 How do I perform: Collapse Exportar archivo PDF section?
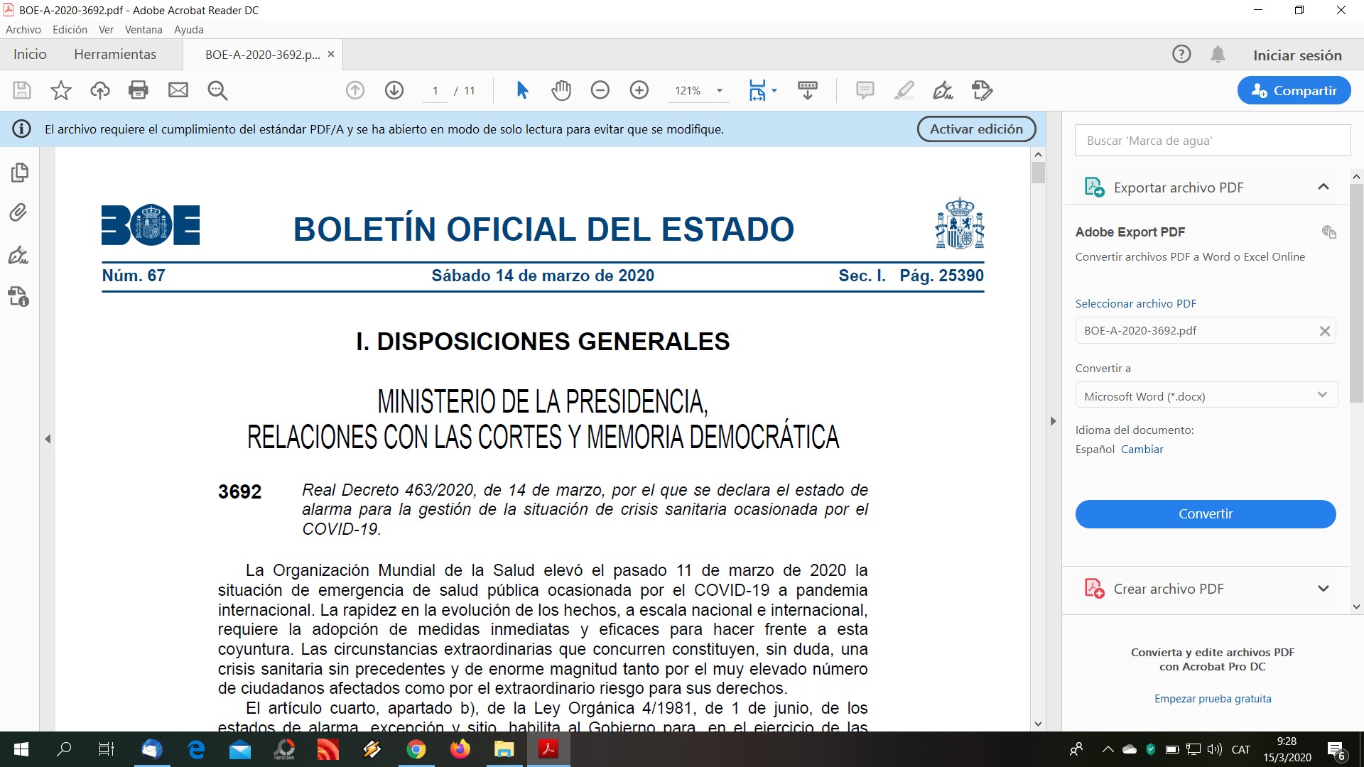coord(1323,187)
